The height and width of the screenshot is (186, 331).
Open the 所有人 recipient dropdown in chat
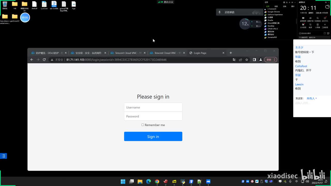312,98
